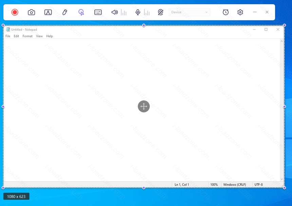Click the Notepad scrollbar up arrow
Screen dimensions: 292x206
tap(281, 41)
